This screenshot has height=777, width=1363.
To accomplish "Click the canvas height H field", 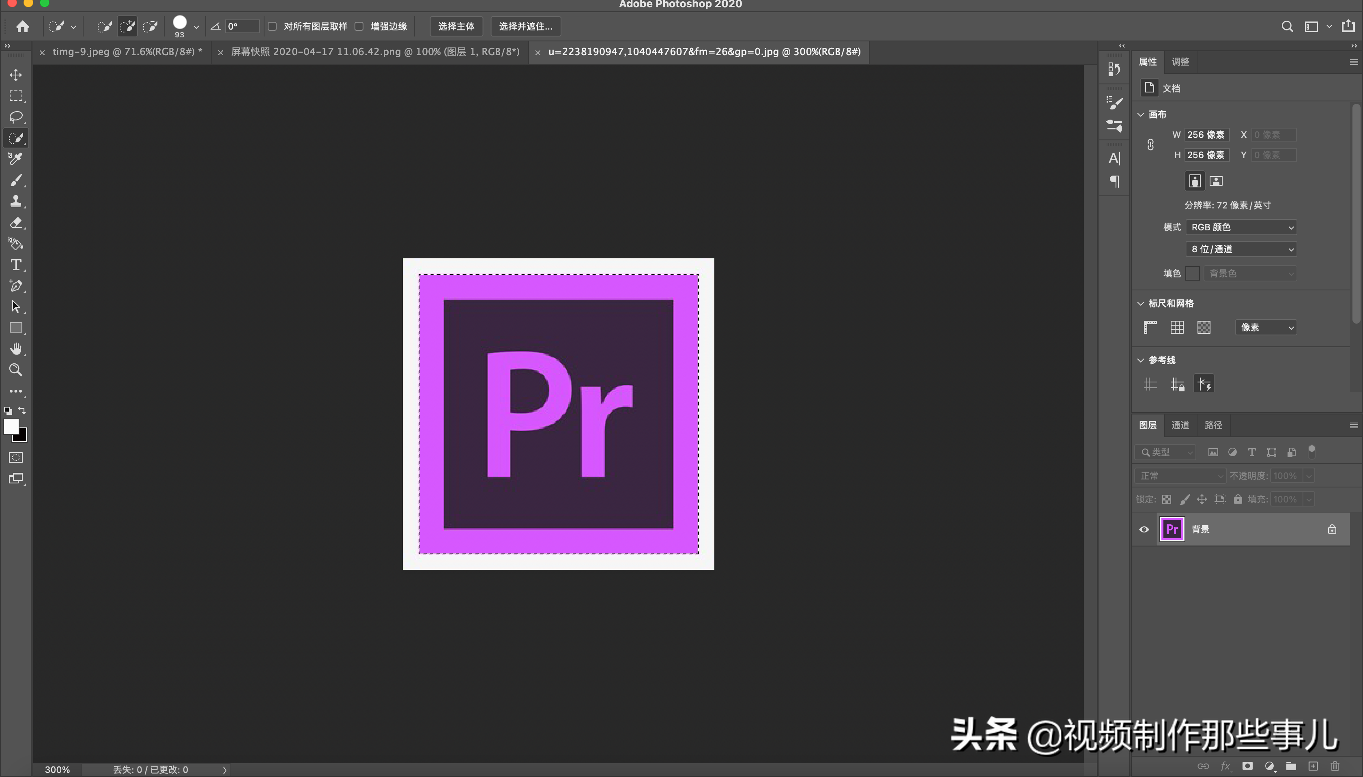I will pos(1207,155).
